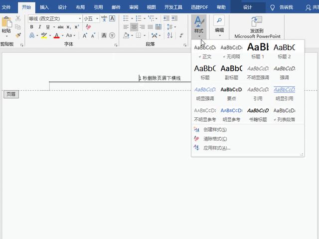Screen dimensions: 319x239
Task: Switch to the 插入 tab
Action: click(44, 7)
